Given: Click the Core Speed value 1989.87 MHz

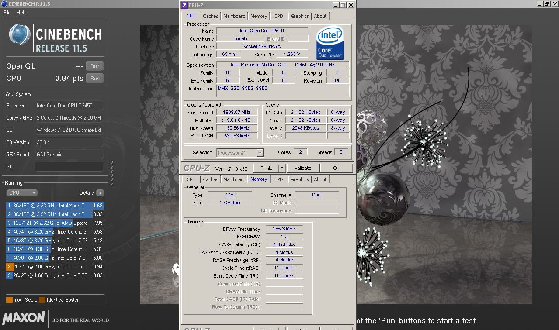Looking at the screenshot, I should [236, 113].
